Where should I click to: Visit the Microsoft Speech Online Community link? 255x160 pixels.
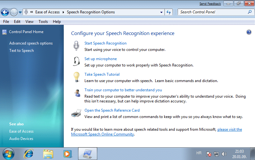[102, 134]
